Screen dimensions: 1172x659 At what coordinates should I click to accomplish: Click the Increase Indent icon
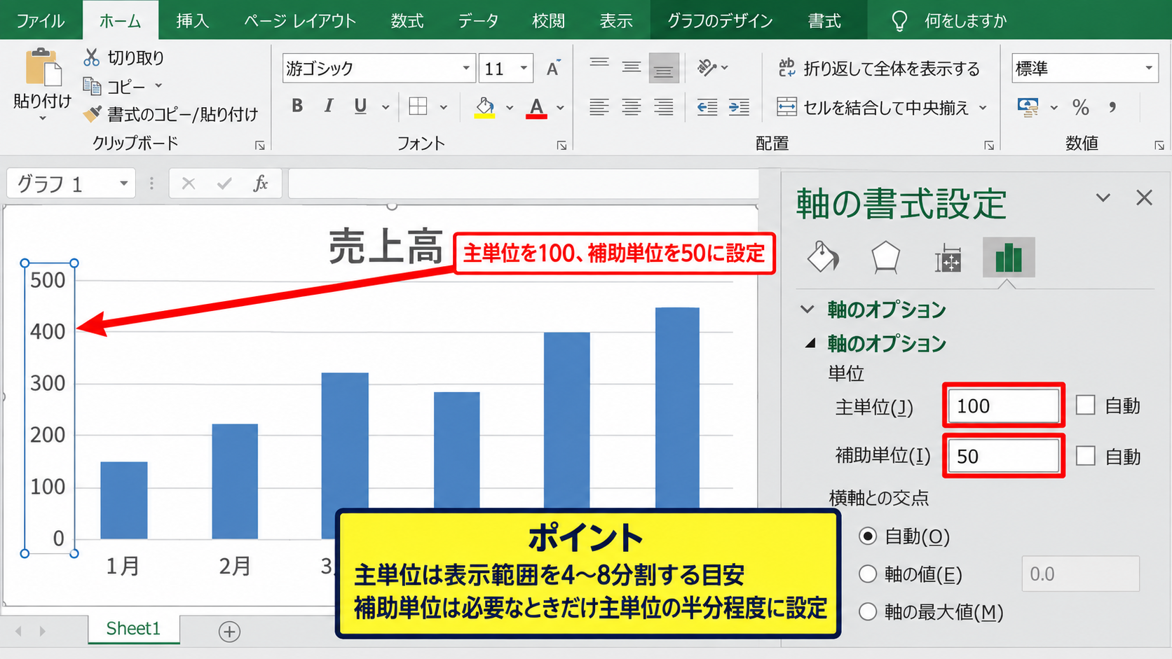click(x=740, y=106)
